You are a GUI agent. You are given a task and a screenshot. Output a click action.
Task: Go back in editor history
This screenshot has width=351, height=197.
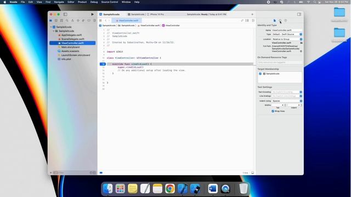(106, 21)
